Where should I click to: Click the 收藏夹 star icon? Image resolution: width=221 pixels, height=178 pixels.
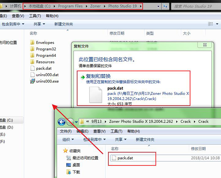65,151
